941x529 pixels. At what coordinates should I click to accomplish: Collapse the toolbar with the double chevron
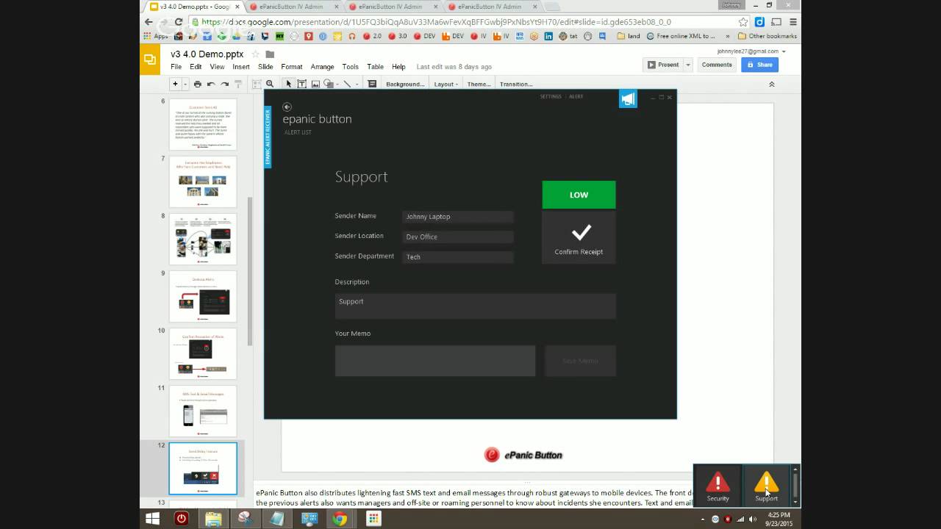click(772, 84)
